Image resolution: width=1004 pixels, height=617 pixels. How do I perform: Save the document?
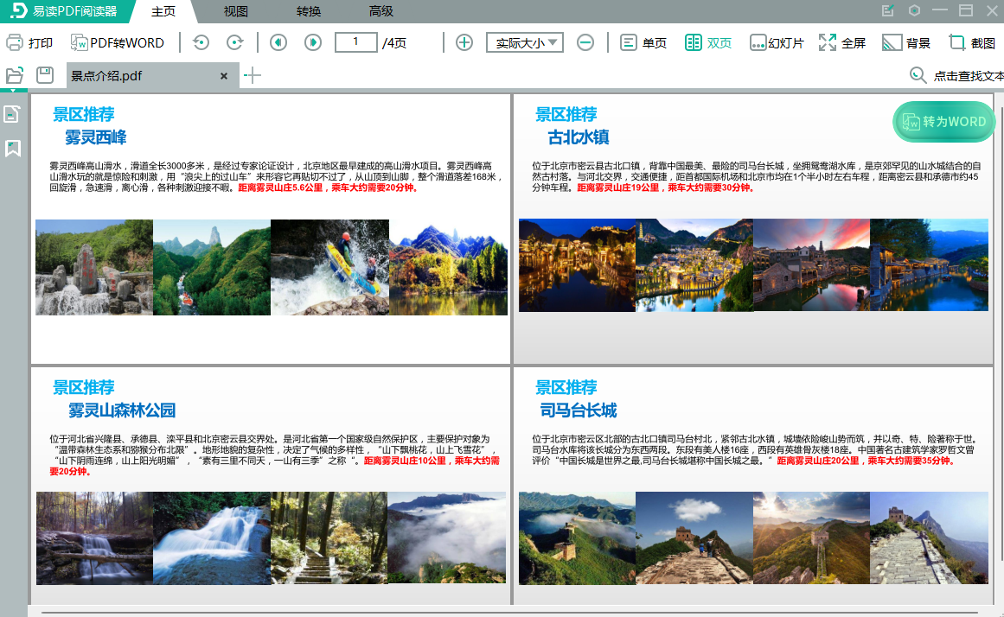point(45,75)
